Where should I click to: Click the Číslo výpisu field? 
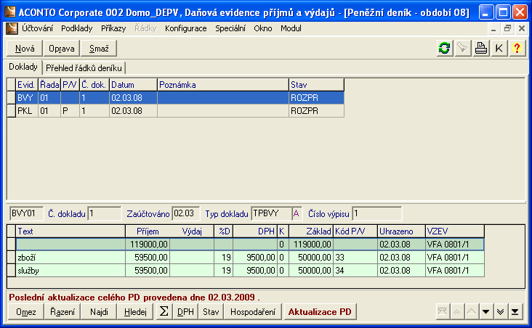[x=377, y=213]
